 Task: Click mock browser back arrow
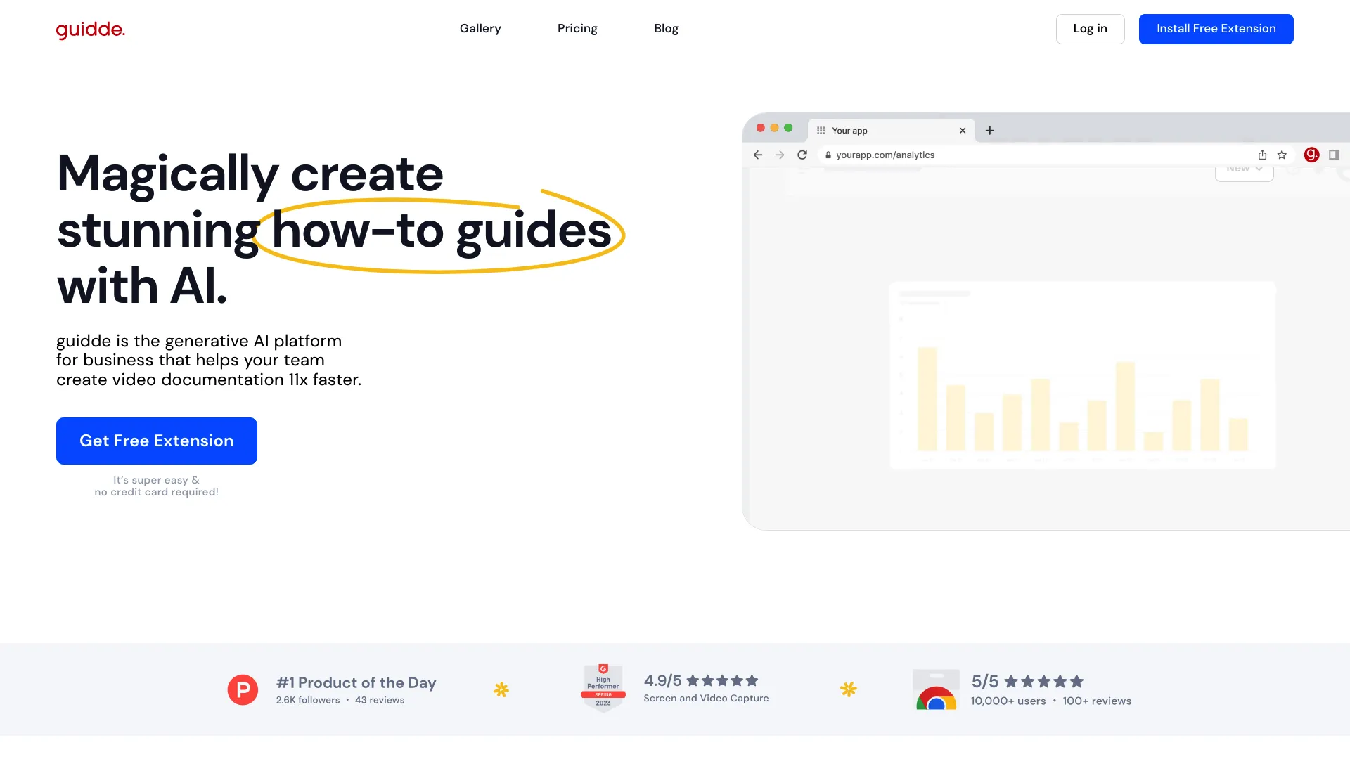(x=757, y=155)
